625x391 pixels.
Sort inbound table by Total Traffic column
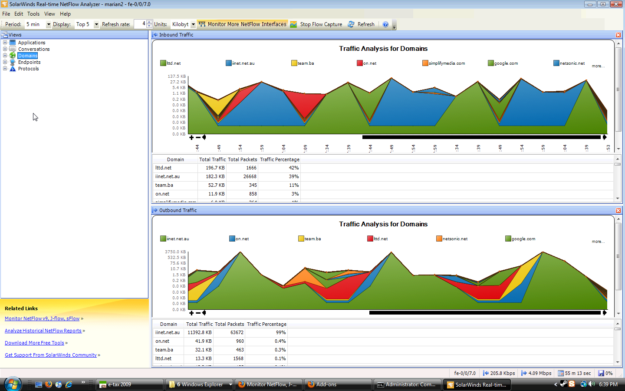pyautogui.click(x=213, y=159)
